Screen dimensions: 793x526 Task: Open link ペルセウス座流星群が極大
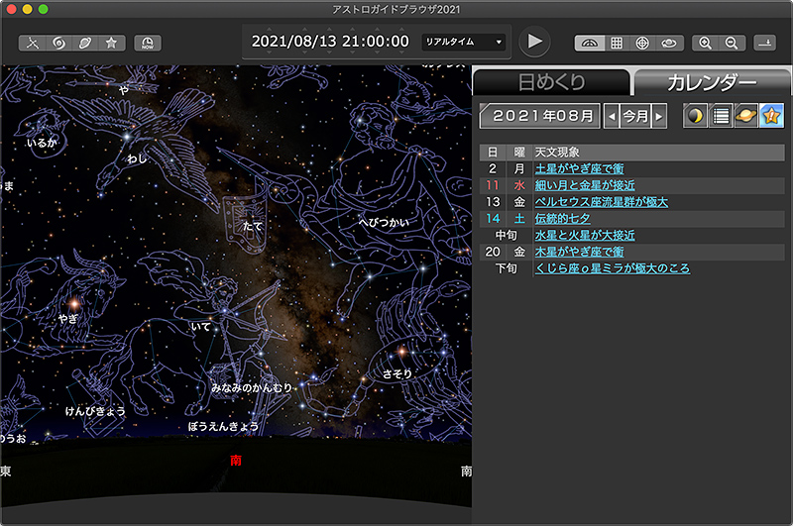(602, 202)
